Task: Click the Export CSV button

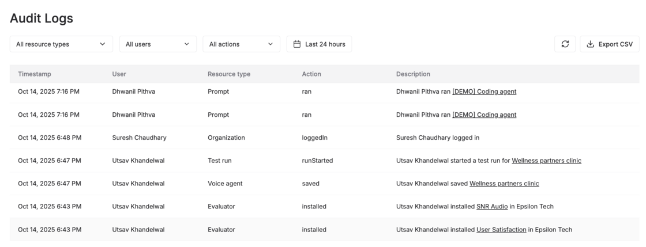Action: point(610,44)
